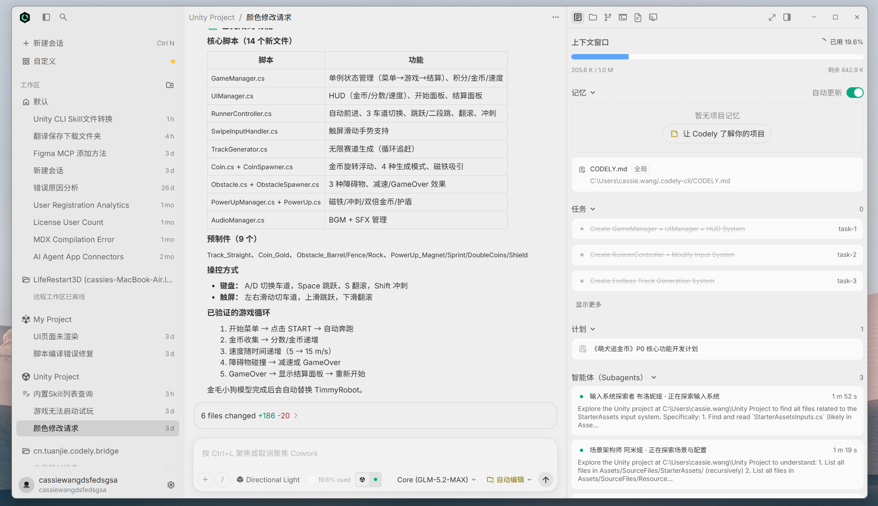Click the user avatar picture
Image resolution: width=878 pixels, height=506 pixels.
[27, 485]
